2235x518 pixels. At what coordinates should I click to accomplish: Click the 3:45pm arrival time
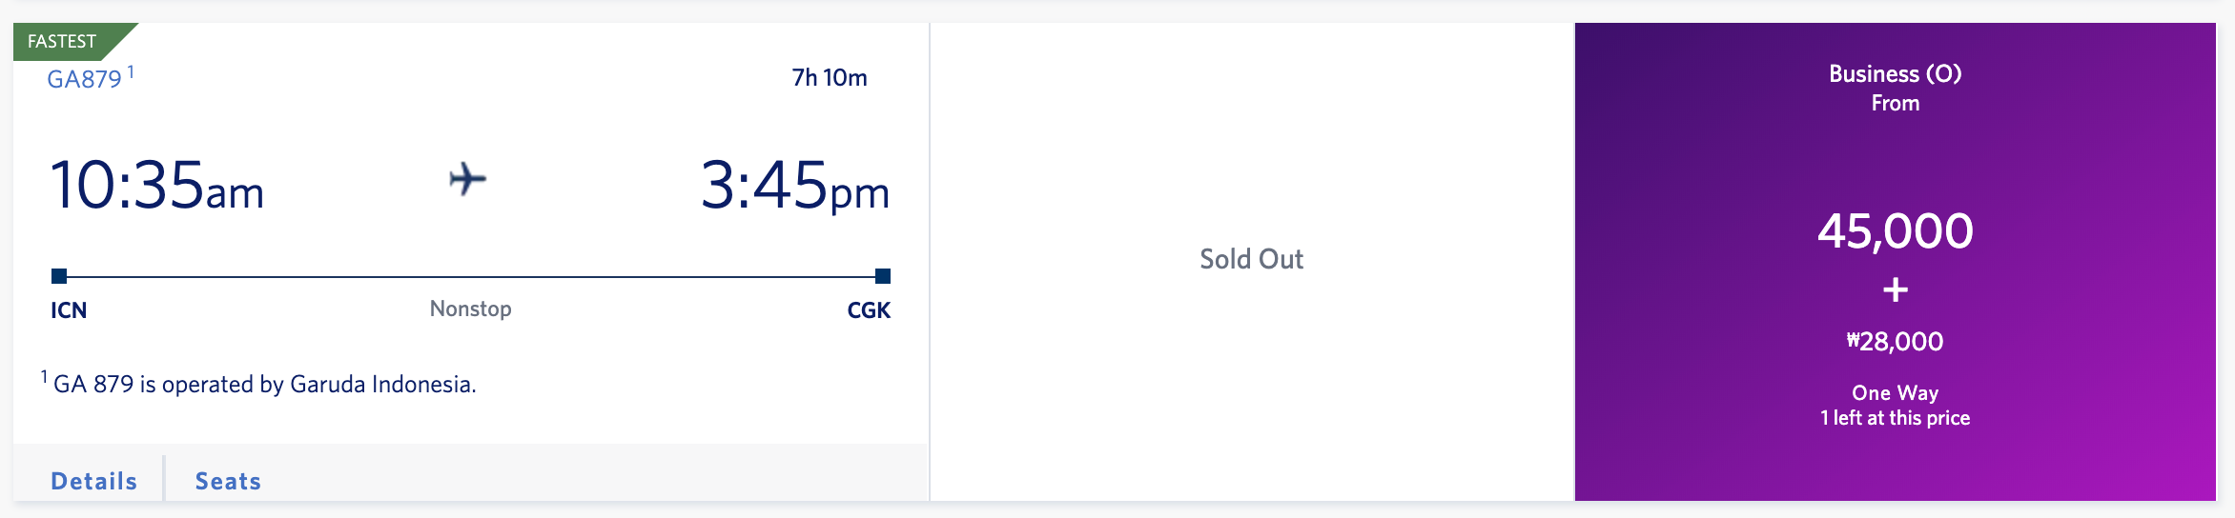[794, 185]
